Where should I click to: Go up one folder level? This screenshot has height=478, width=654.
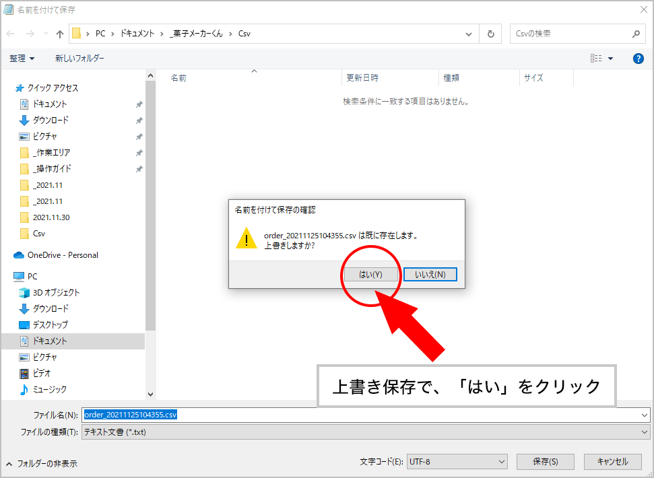click(60, 34)
